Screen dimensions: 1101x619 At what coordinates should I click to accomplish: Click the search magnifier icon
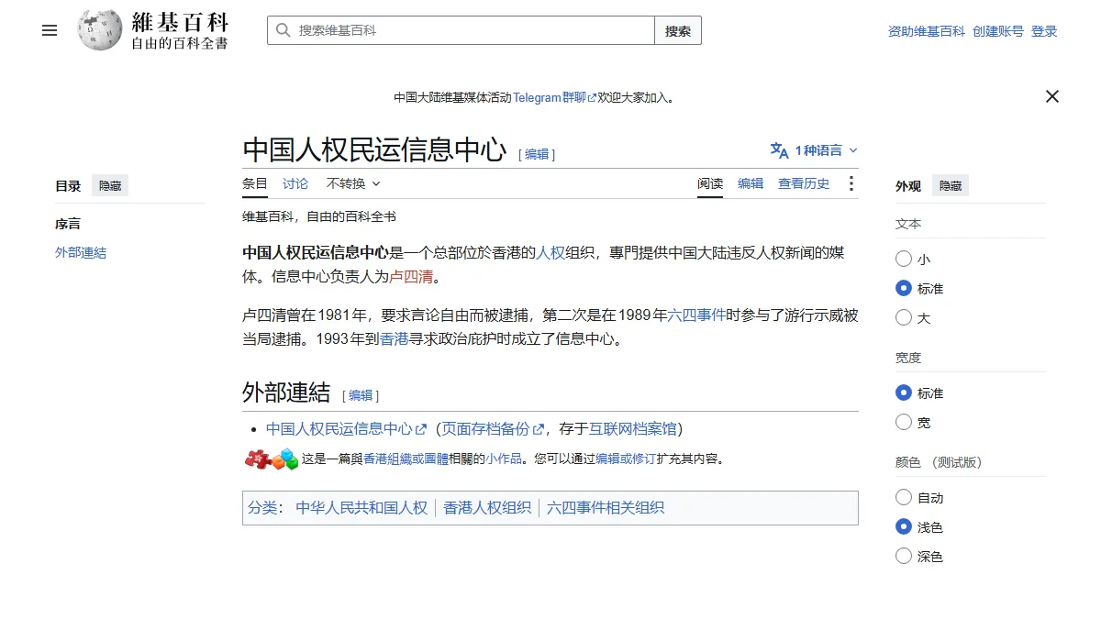[x=283, y=30]
